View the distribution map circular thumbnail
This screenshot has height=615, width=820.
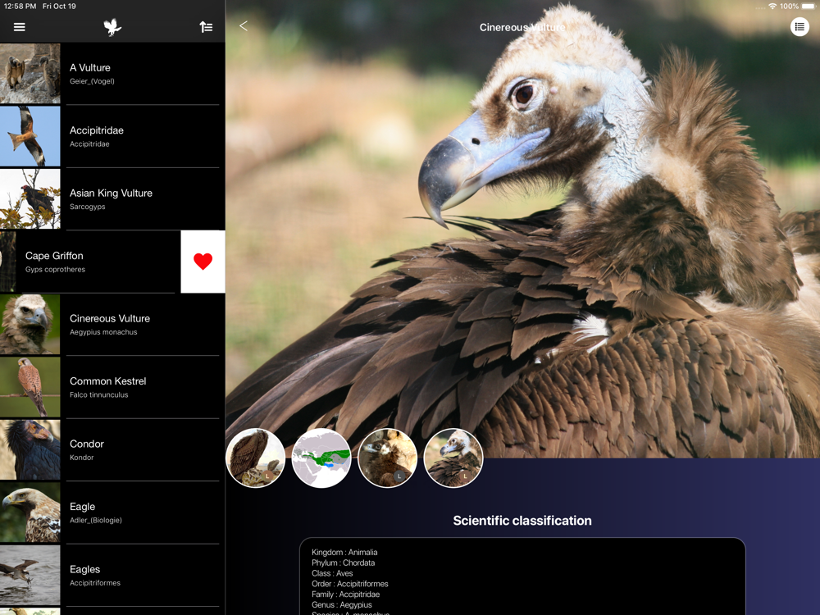click(x=321, y=458)
